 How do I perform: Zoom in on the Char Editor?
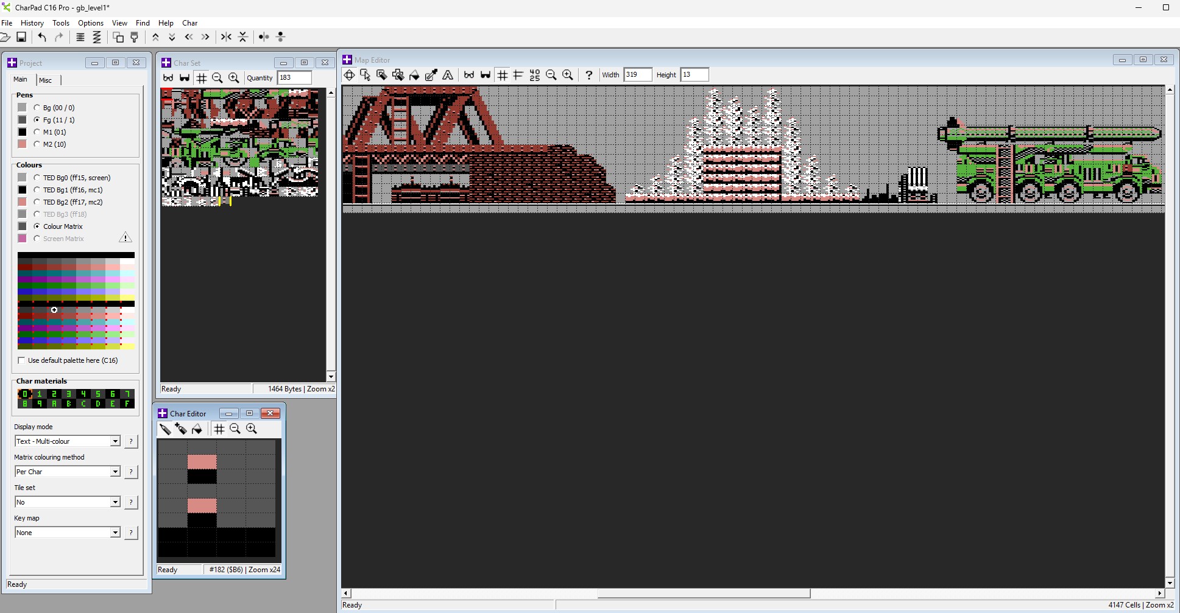point(252,429)
